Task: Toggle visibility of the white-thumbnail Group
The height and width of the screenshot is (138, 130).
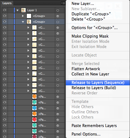Action: point(5,16)
